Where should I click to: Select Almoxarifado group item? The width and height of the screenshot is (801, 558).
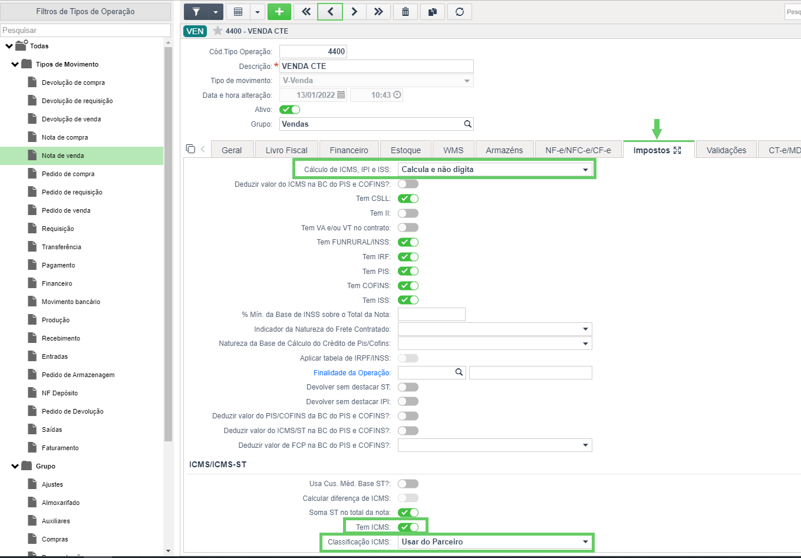(61, 503)
